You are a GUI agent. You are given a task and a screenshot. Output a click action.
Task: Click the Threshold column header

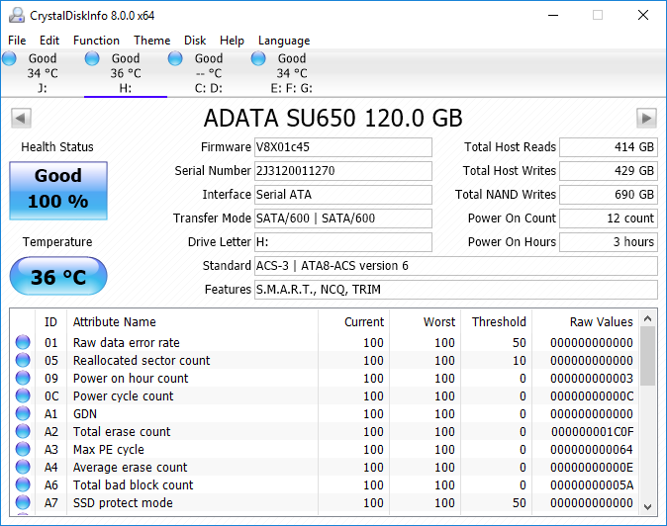point(496,322)
